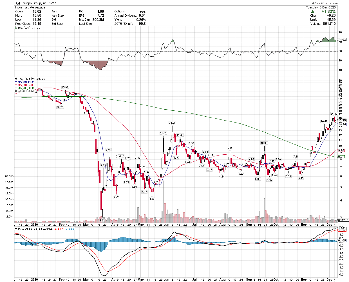The height and width of the screenshot is (282, 349).
Task: Click the Prev Close value 15.19
Action: 37,24
